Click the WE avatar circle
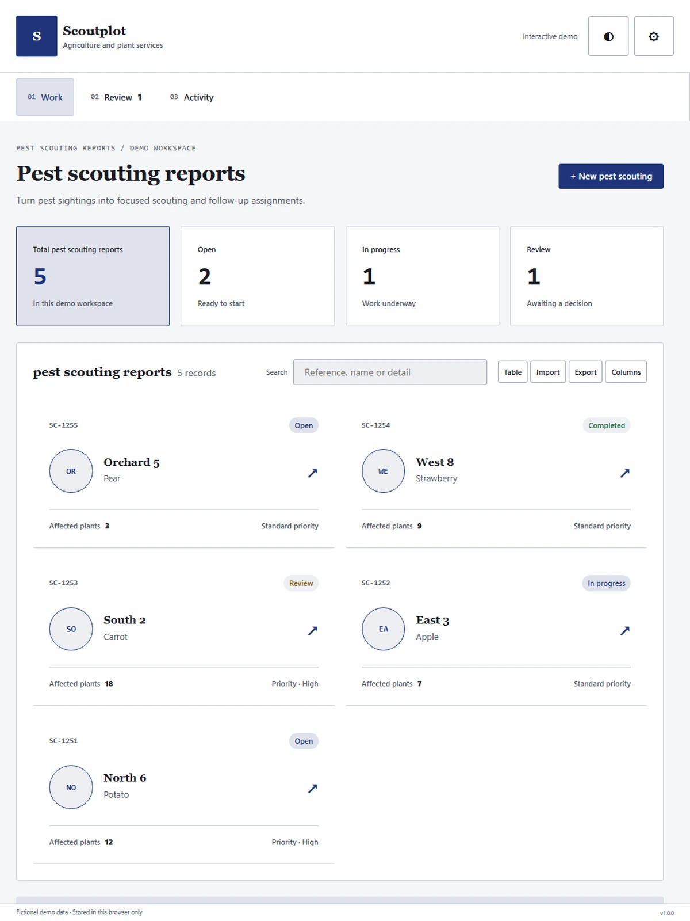This screenshot has width=690, height=921. tap(383, 471)
